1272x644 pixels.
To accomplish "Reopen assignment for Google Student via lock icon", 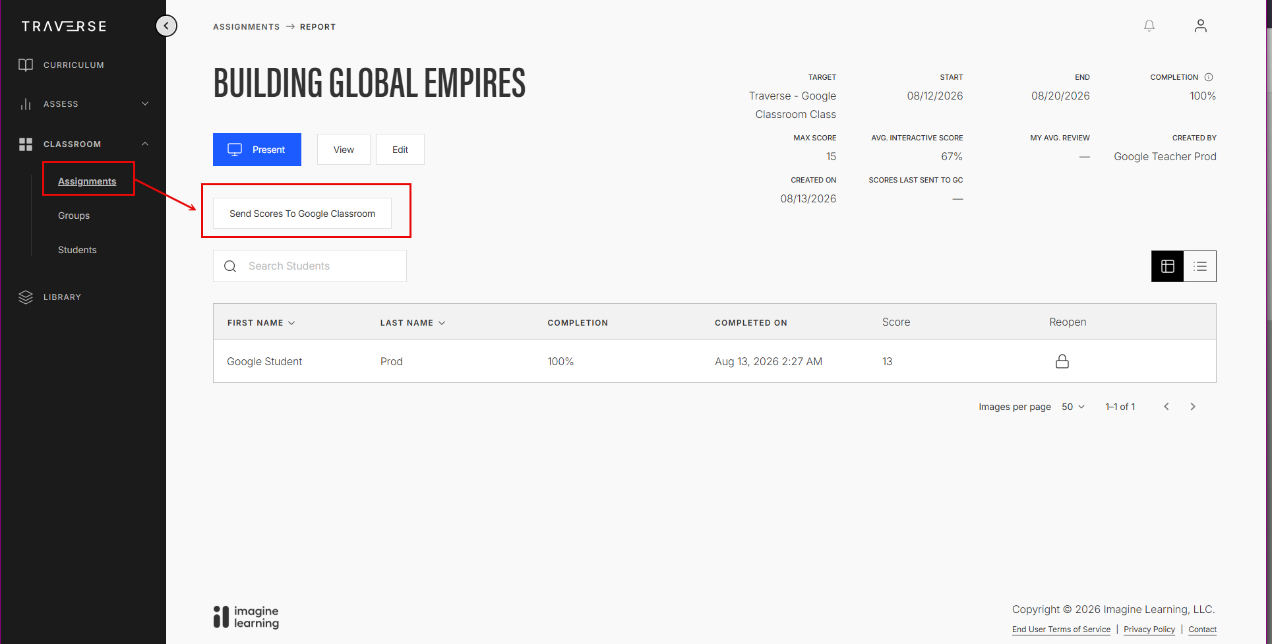I will pyautogui.click(x=1062, y=361).
